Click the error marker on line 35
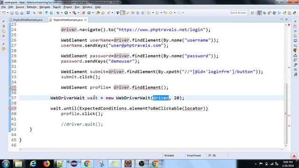This screenshot has width=299, height=168. [x=10, y=87]
